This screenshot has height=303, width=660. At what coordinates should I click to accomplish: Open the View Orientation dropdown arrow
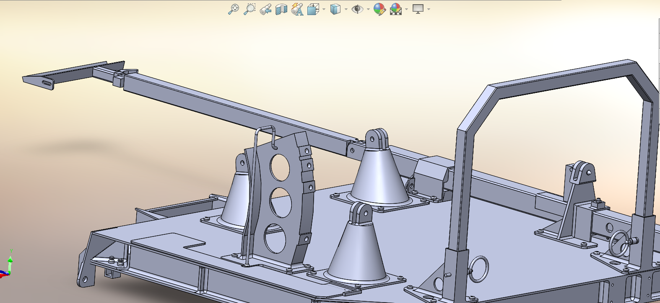(324, 9)
